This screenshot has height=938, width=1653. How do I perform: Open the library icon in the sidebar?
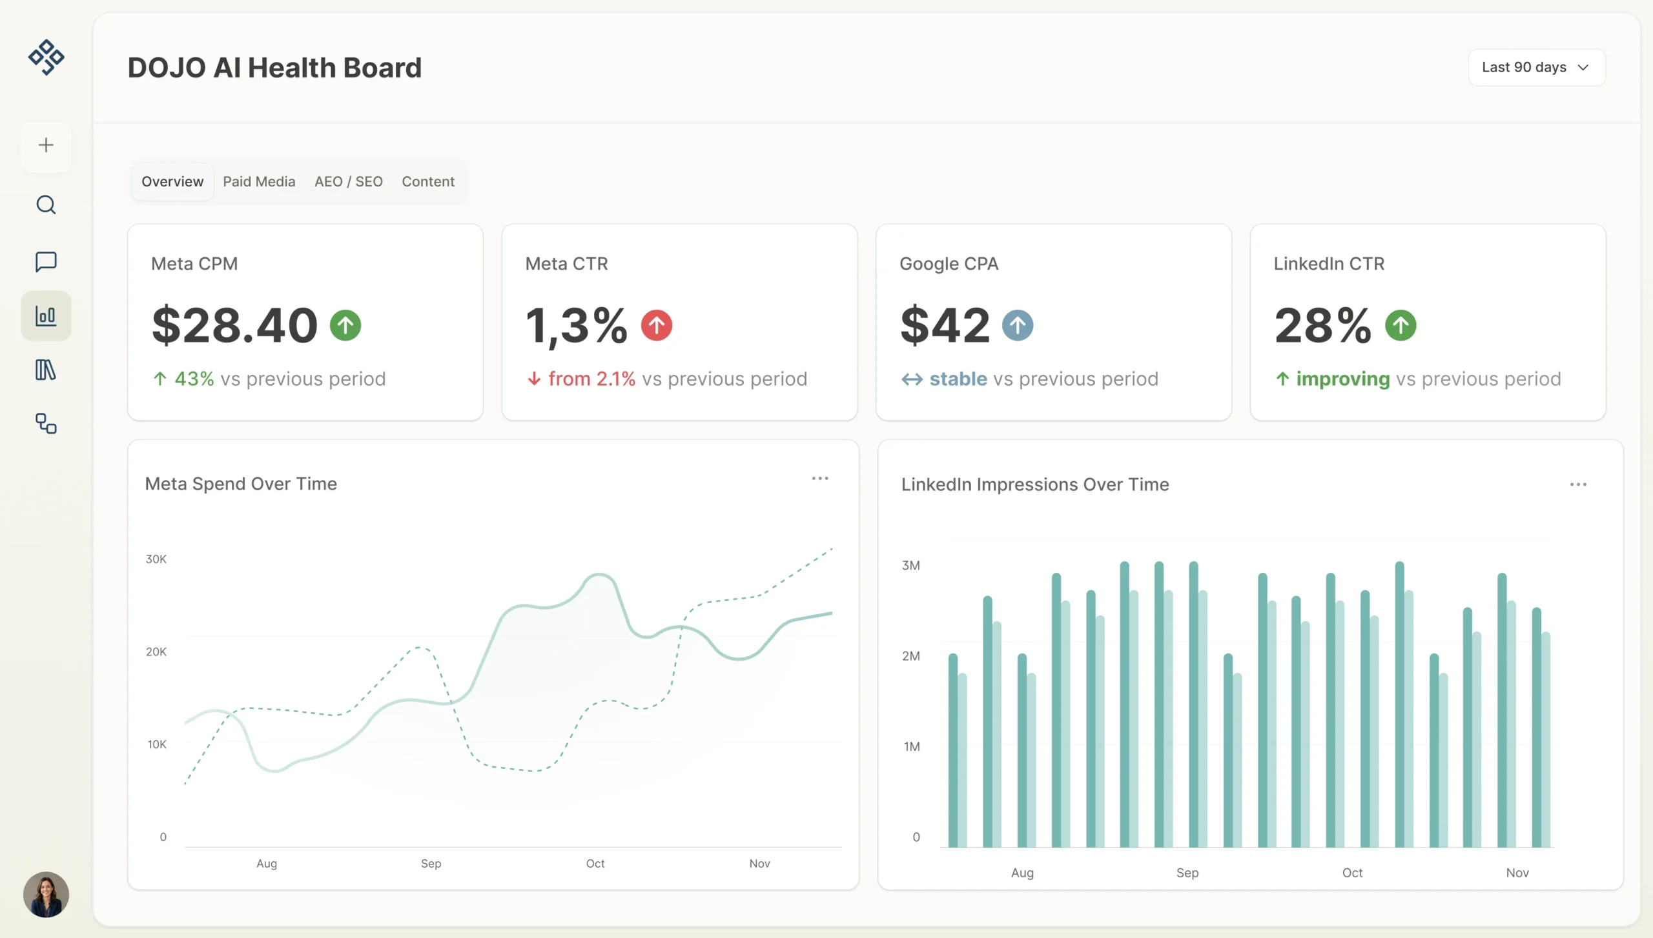[45, 370]
